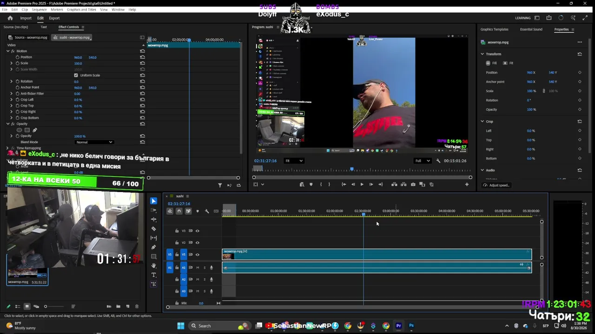The image size is (595, 334).
Task: Expand Crop Left property
Action: tap(11, 100)
